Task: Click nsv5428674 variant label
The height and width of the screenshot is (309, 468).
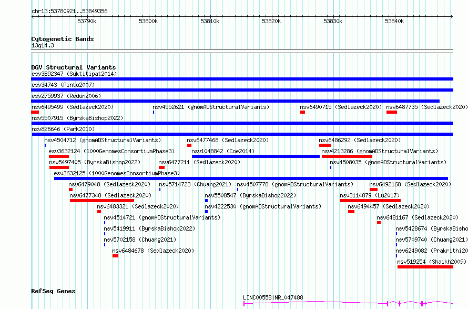Action: 432,228
